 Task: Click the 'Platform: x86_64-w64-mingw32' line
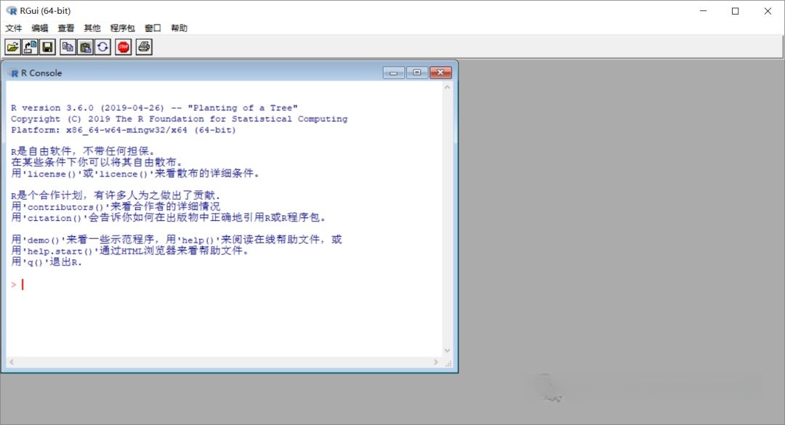point(123,129)
